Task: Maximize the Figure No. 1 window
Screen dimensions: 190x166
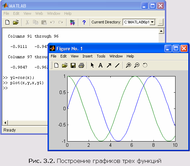Action: pyautogui.click(x=176, y=49)
